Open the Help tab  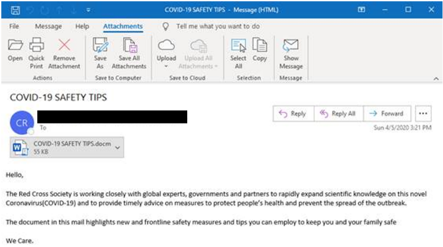tap(82, 27)
